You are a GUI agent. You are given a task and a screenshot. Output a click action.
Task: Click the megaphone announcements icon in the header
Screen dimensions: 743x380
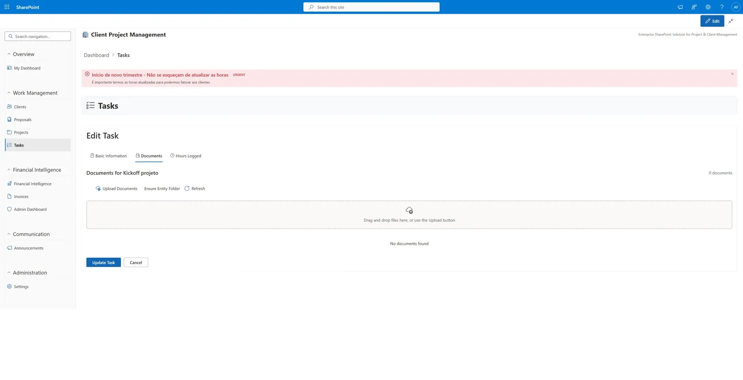point(680,7)
